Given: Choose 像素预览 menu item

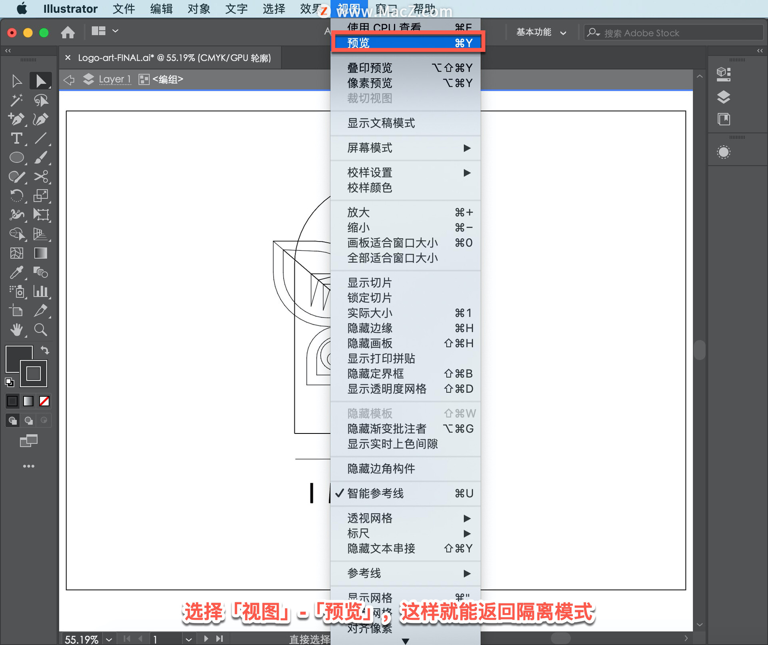Looking at the screenshot, I should tap(406, 83).
